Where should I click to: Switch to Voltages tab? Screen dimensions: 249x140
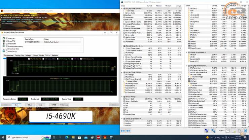point(28,55)
